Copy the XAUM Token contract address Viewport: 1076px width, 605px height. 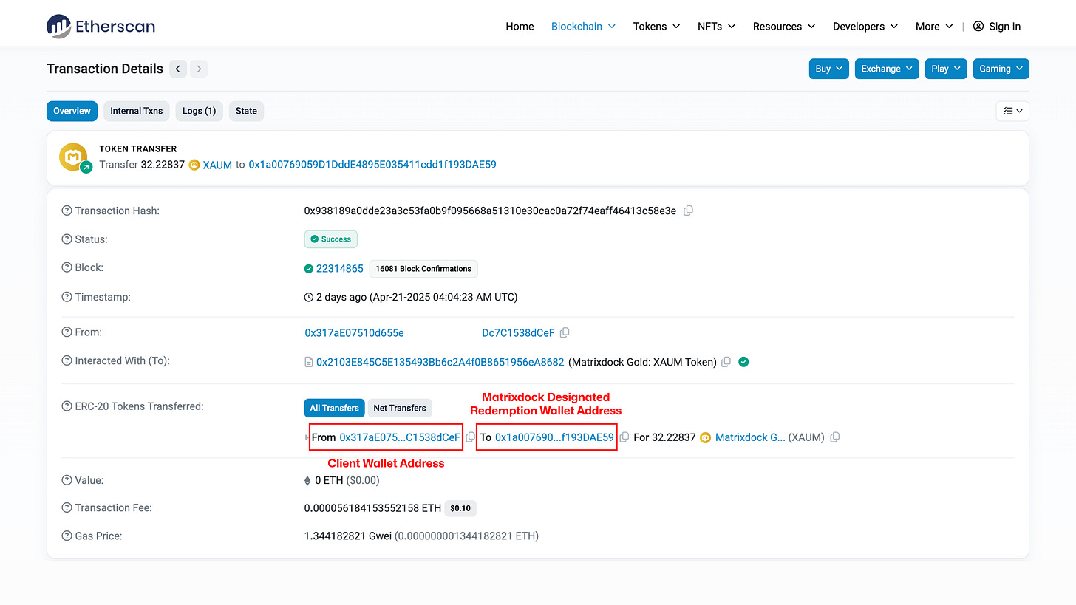(726, 362)
